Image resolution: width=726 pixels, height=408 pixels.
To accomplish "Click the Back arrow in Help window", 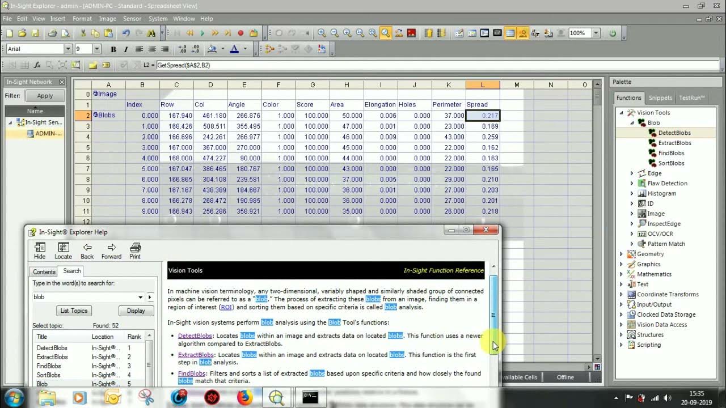I will (87, 251).
